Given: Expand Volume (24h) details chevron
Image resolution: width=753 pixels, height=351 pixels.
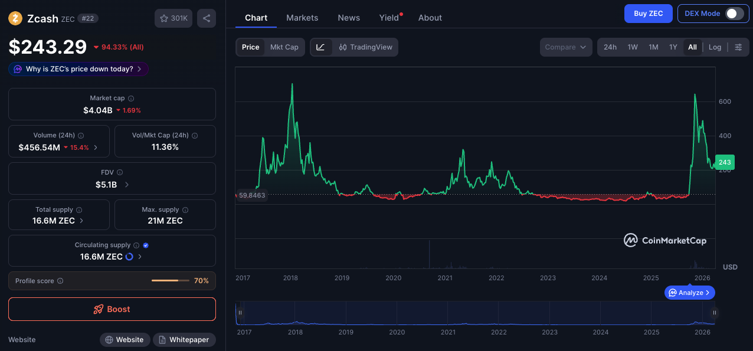Looking at the screenshot, I should [96, 147].
